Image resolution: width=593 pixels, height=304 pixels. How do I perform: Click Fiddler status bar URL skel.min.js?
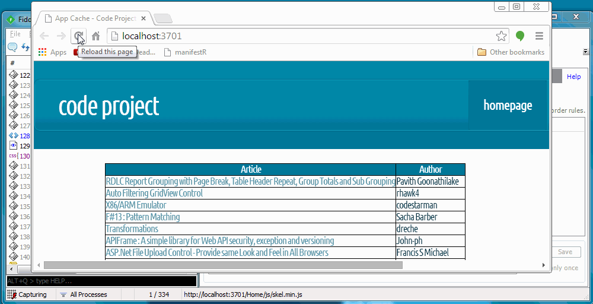tap(243, 294)
